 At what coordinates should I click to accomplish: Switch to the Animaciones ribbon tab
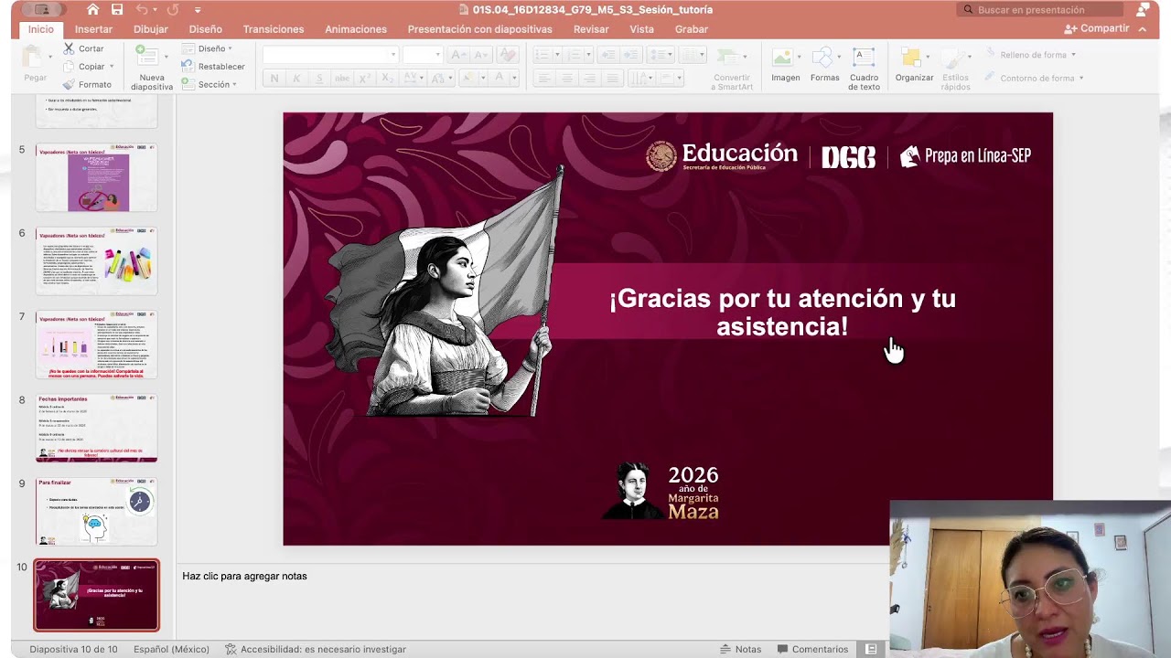click(x=356, y=29)
